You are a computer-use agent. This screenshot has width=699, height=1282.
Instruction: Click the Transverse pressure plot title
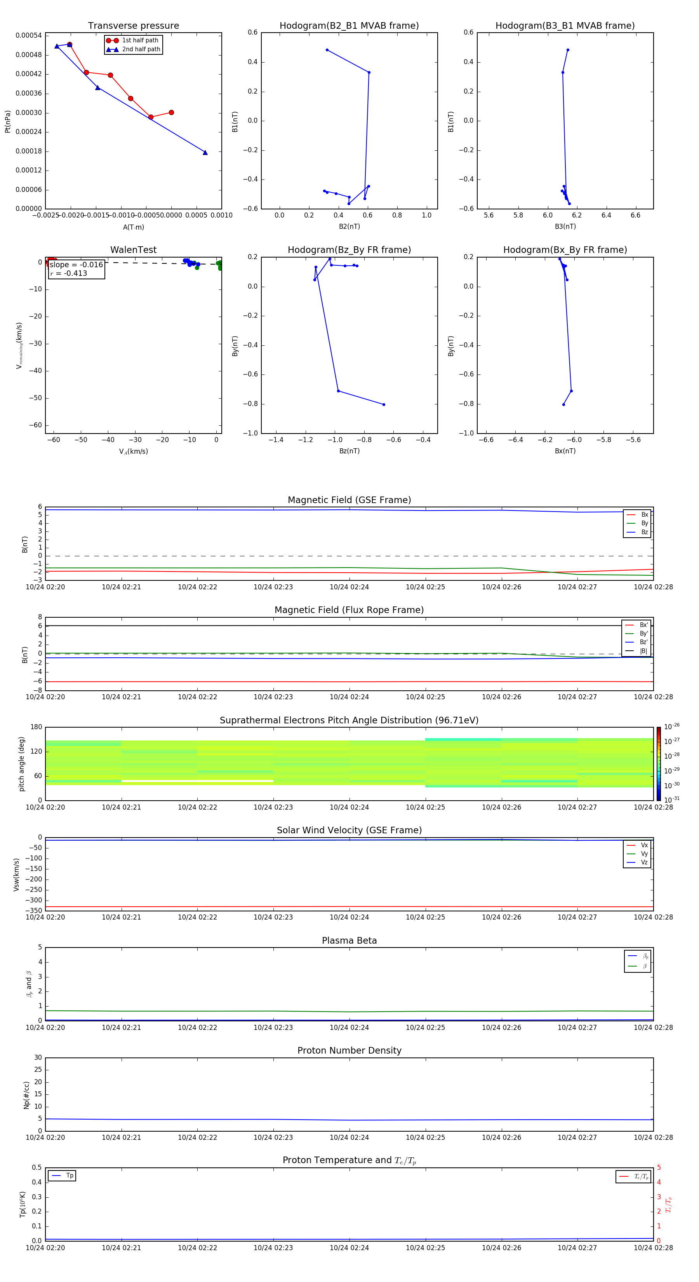[x=133, y=25]
